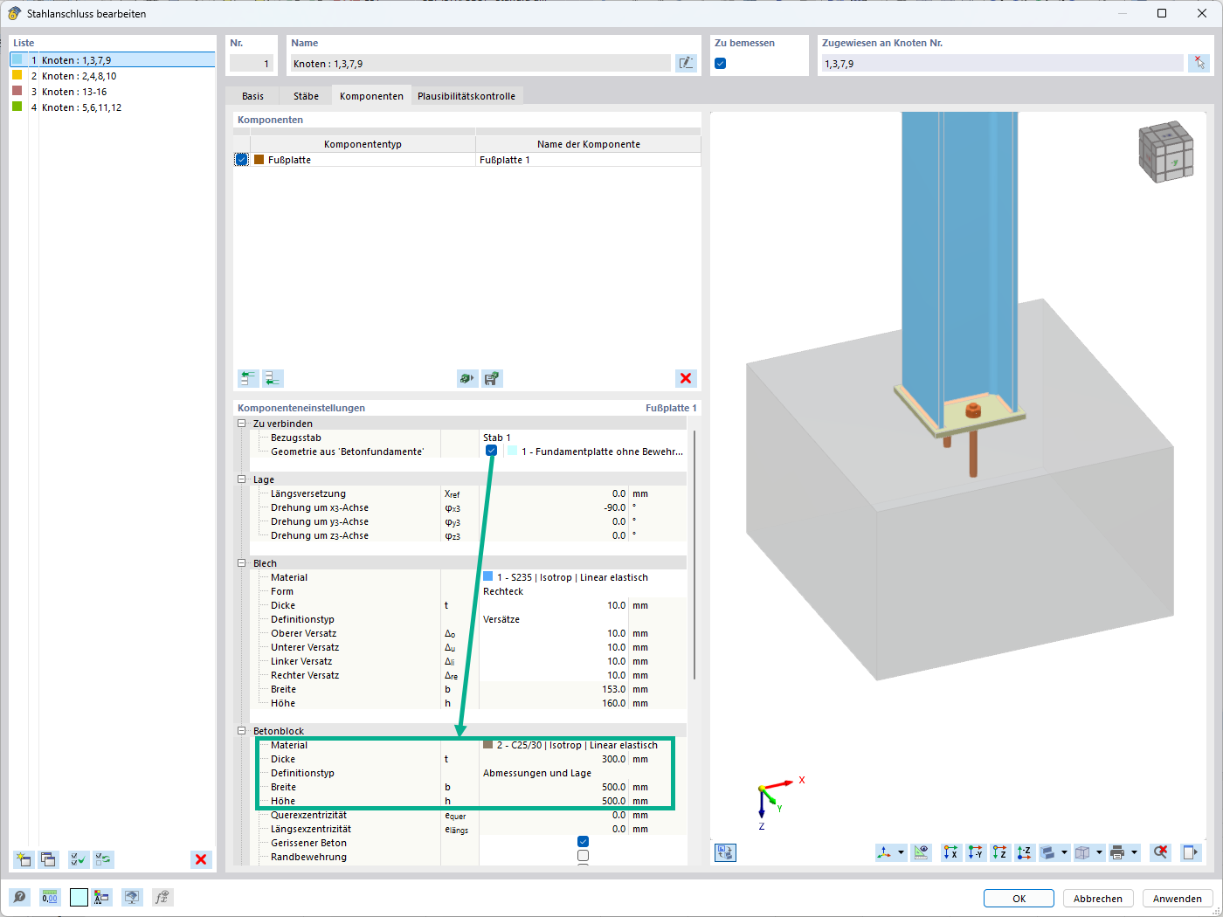This screenshot has height=917, width=1223.
Task: Click the insert component at end icon
Action: tap(273, 378)
